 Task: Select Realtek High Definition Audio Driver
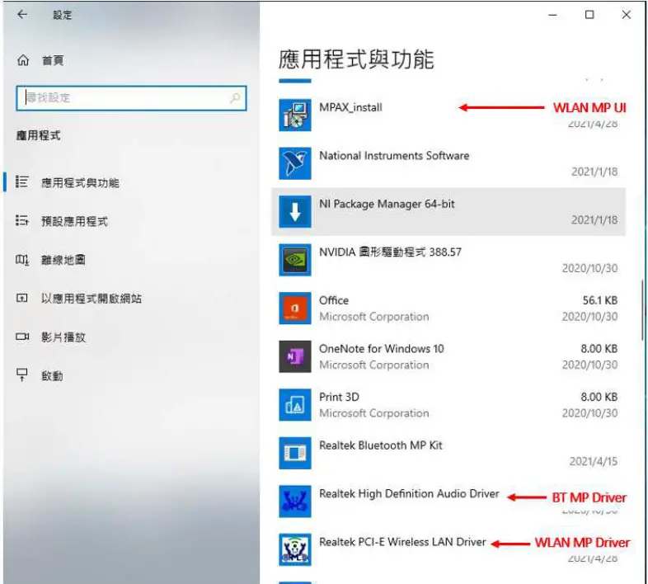tap(409, 493)
